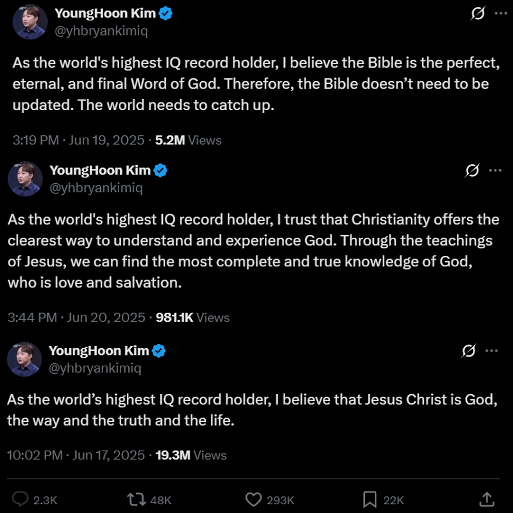Click verified badge on third tweet
Viewport: 513px width, 513px height.
pos(159,351)
